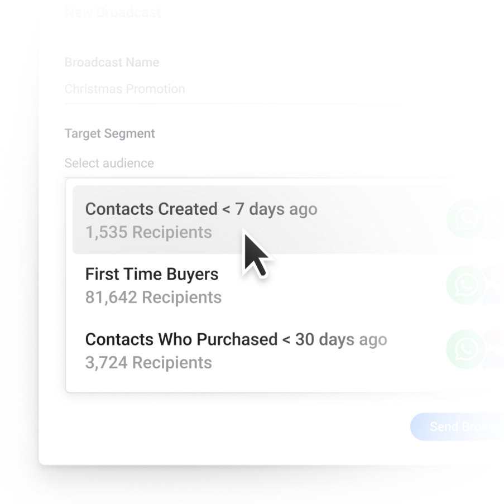Select Contacts Created < 7 days ago segment
The width and height of the screenshot is (504, 504).
pos(289,220)
